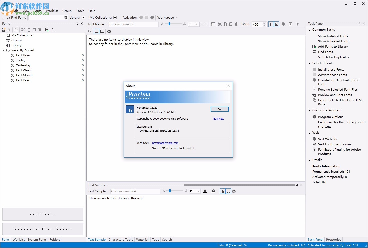Switch to the Characters Table tab
The image size is (368, 248).
tap(121, 240)
